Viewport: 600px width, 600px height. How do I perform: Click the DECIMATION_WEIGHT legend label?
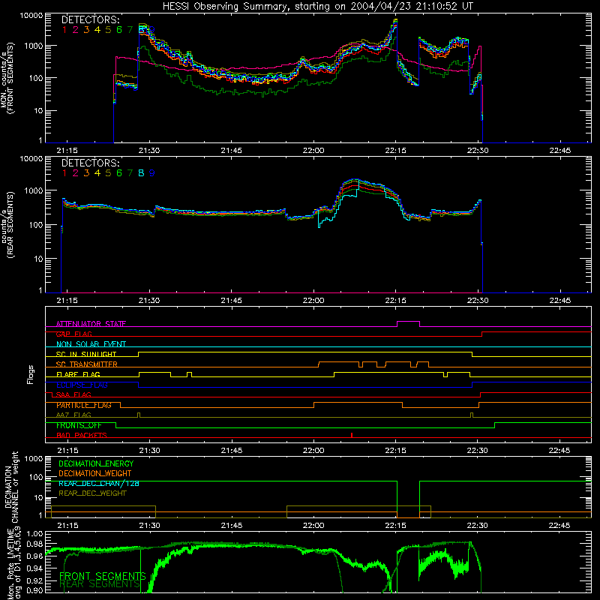tap(95, 473)
